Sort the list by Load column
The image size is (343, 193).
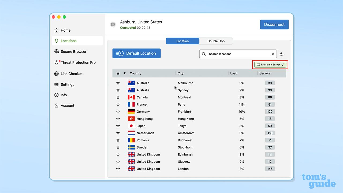tap(234, 73)
